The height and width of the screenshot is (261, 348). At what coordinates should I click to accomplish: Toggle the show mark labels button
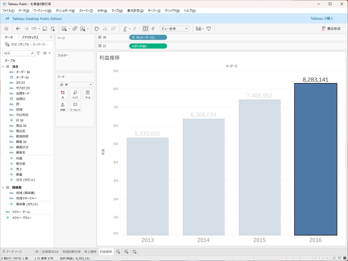[x=145, y=29]
